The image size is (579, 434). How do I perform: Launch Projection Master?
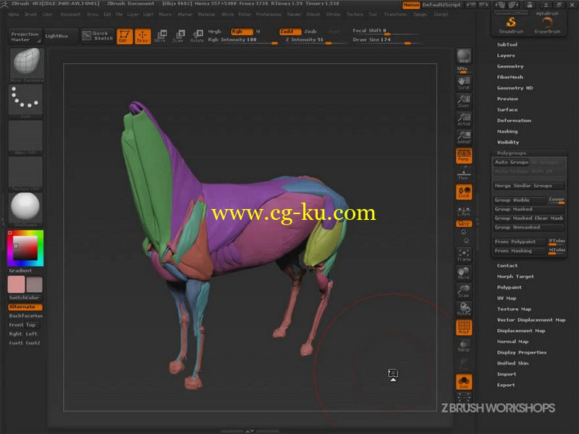pyautogui.click(x=25, y=36)
